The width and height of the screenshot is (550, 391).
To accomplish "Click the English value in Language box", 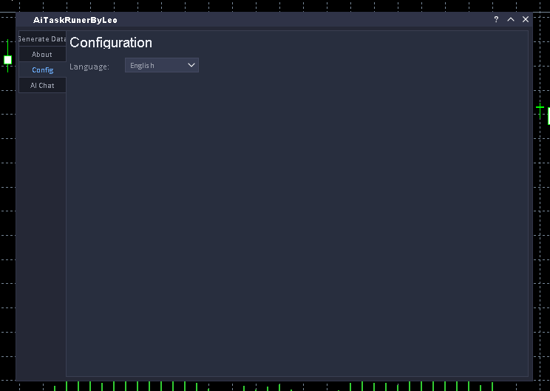I will [x=142, y=66].
